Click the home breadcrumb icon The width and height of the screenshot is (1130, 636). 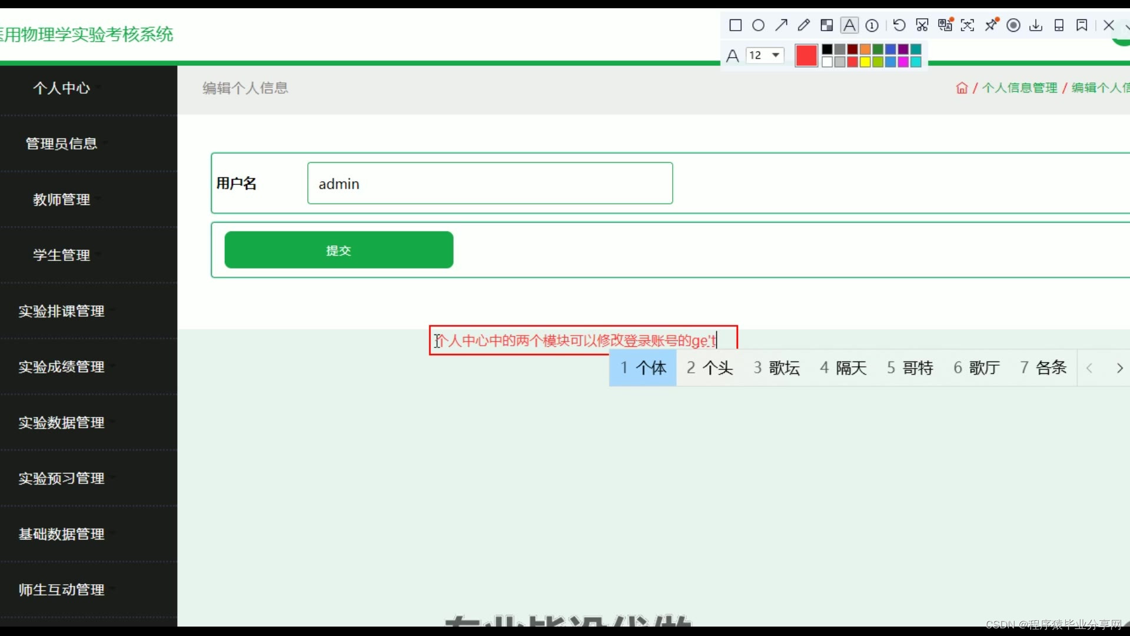[x=962, y=88]
